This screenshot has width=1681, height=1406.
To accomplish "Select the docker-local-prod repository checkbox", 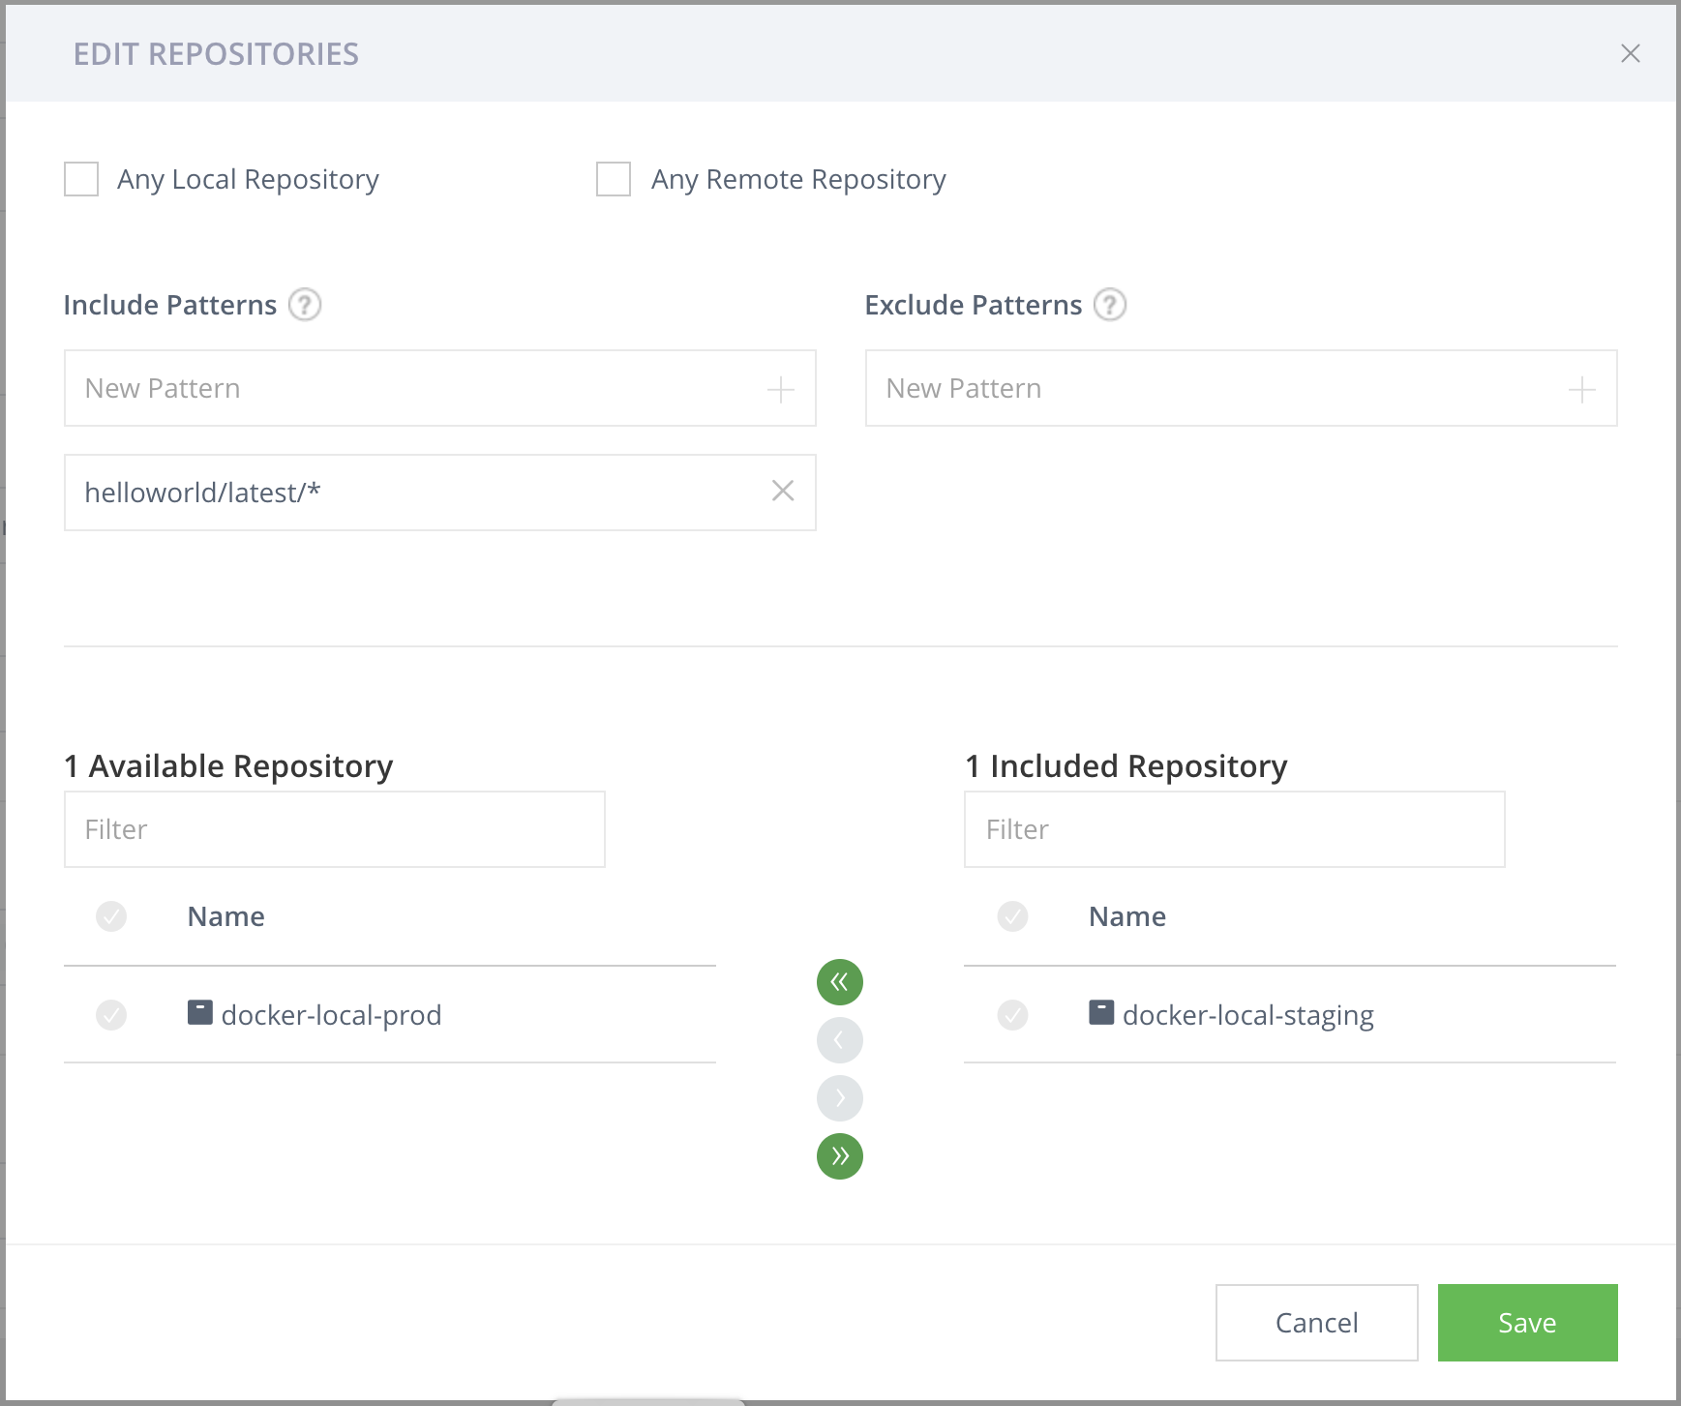I will [x=111, y=1014].
